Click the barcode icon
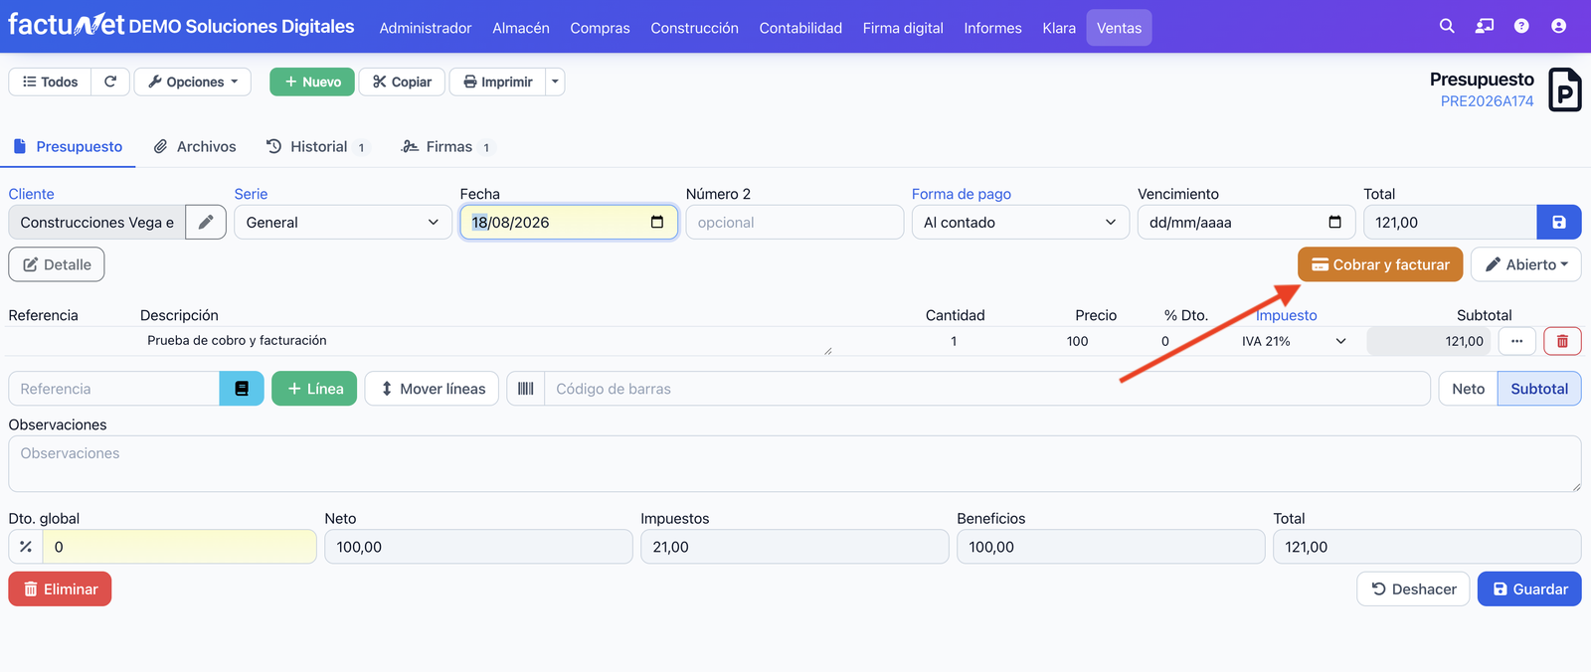Image resolution: width=1591 pixels, height=672 pixels. click(x=526, y=389)
